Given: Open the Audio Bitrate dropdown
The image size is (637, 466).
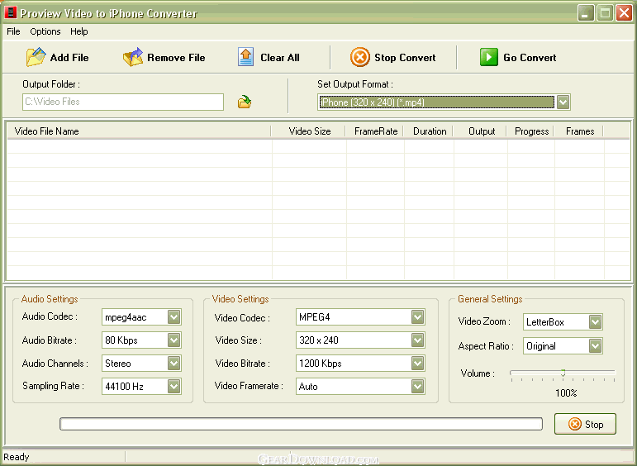Looking at the screenshot, I should pyautogui.click(x=141, y=340).
